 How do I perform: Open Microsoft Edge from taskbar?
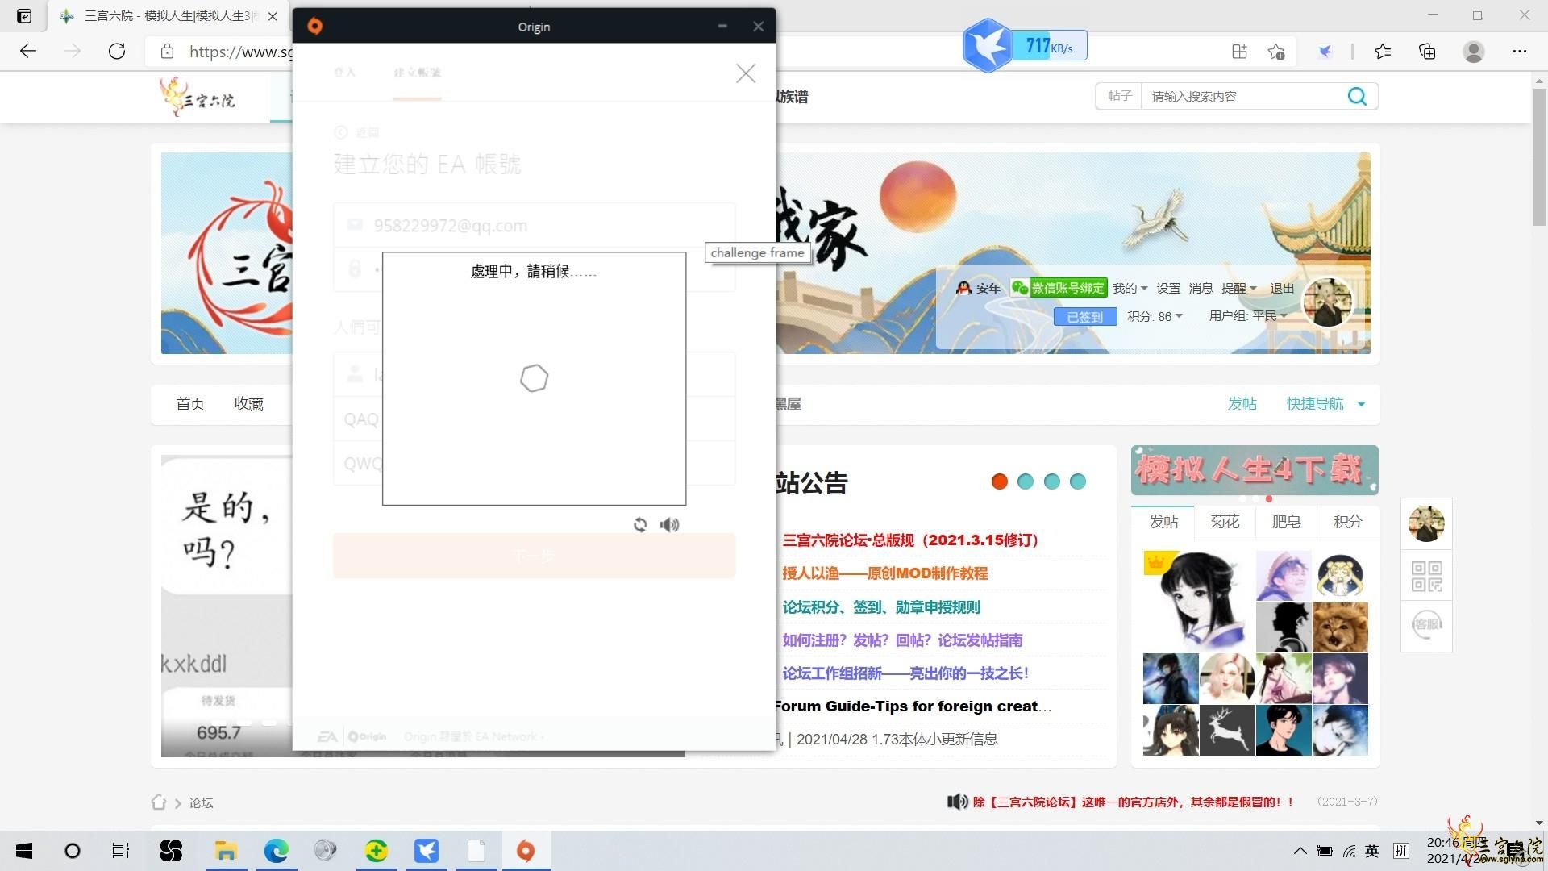[x=276, y=851]
